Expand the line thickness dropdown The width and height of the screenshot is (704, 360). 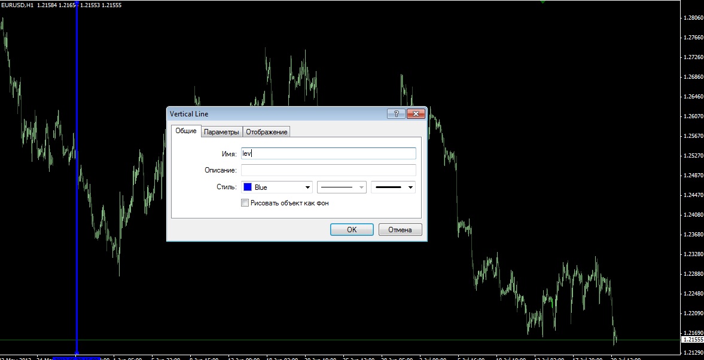point(393,187)
